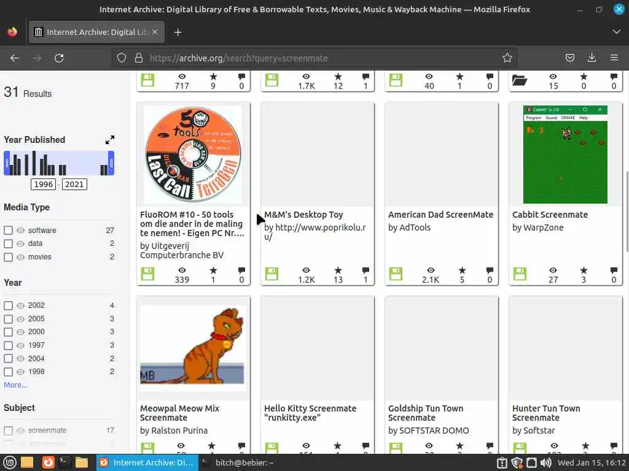This screenshot has width=629, height=471.
Task: Open American Dad ScreenMate item
Action: [x=440, y=215]
